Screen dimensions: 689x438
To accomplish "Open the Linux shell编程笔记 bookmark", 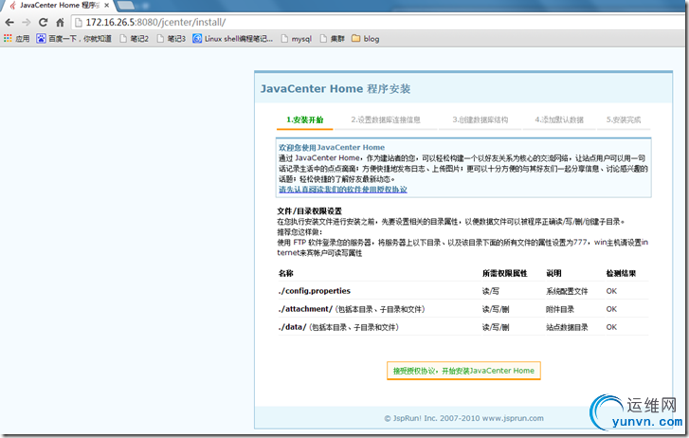I will click(x=233, y=39).
